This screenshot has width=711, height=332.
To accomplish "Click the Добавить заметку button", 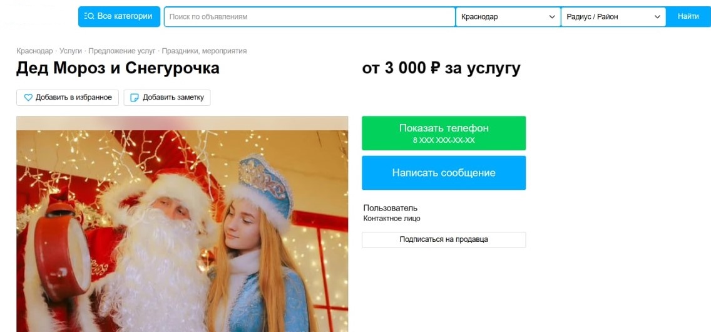I will [x=167, y=98].
